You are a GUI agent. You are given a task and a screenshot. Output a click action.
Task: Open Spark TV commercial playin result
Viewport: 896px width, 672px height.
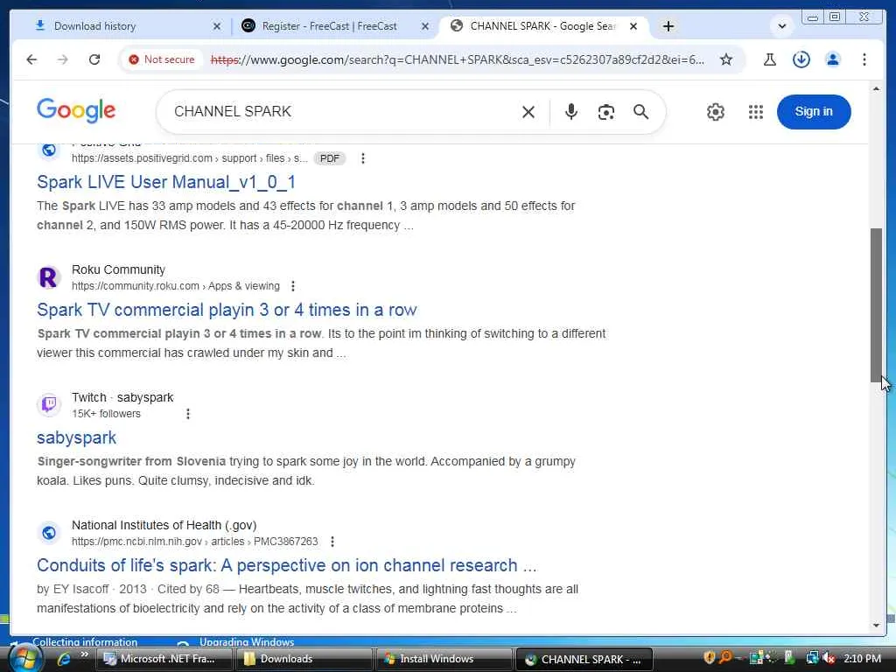(227, 310)
